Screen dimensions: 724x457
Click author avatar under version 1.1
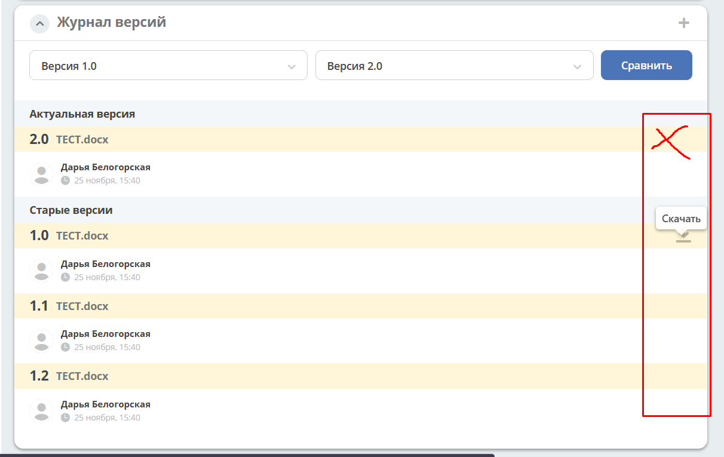pos(41,341)
